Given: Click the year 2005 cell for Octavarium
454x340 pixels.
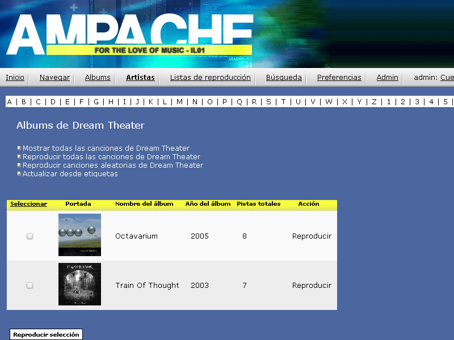Looking at the screenshot, I should click(200, 236).
